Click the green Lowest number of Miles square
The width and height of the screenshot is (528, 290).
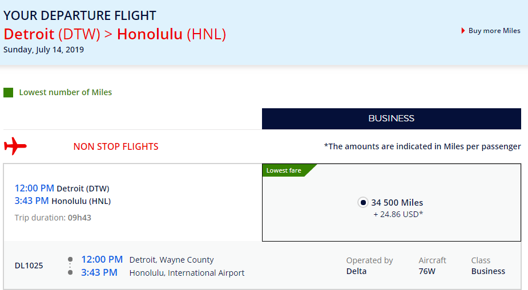[x=8, y=92]
